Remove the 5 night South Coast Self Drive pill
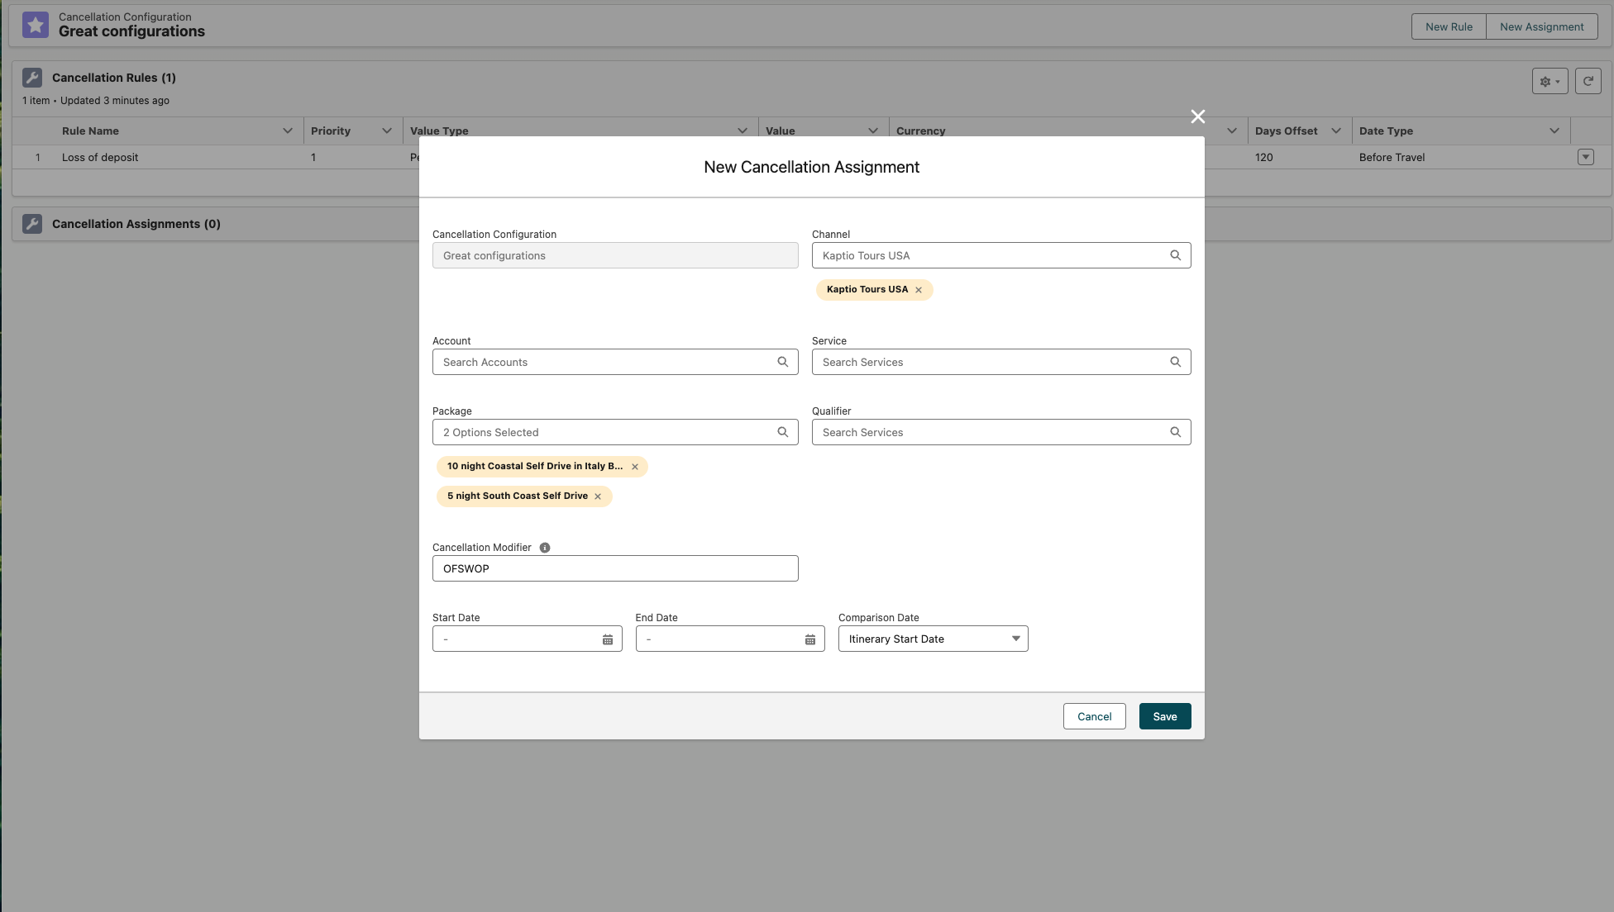The height and width of the screenshot is (912, 1614). click(x=598, y=496)
